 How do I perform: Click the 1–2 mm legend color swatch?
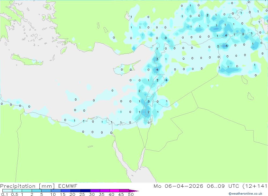click(x=27, y=191)
